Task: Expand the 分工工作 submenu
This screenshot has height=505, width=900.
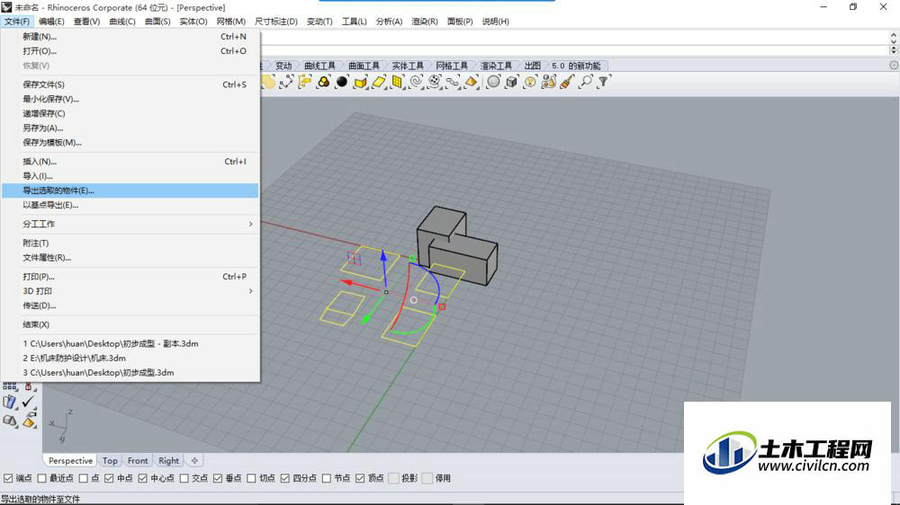Action: [130, 224]
